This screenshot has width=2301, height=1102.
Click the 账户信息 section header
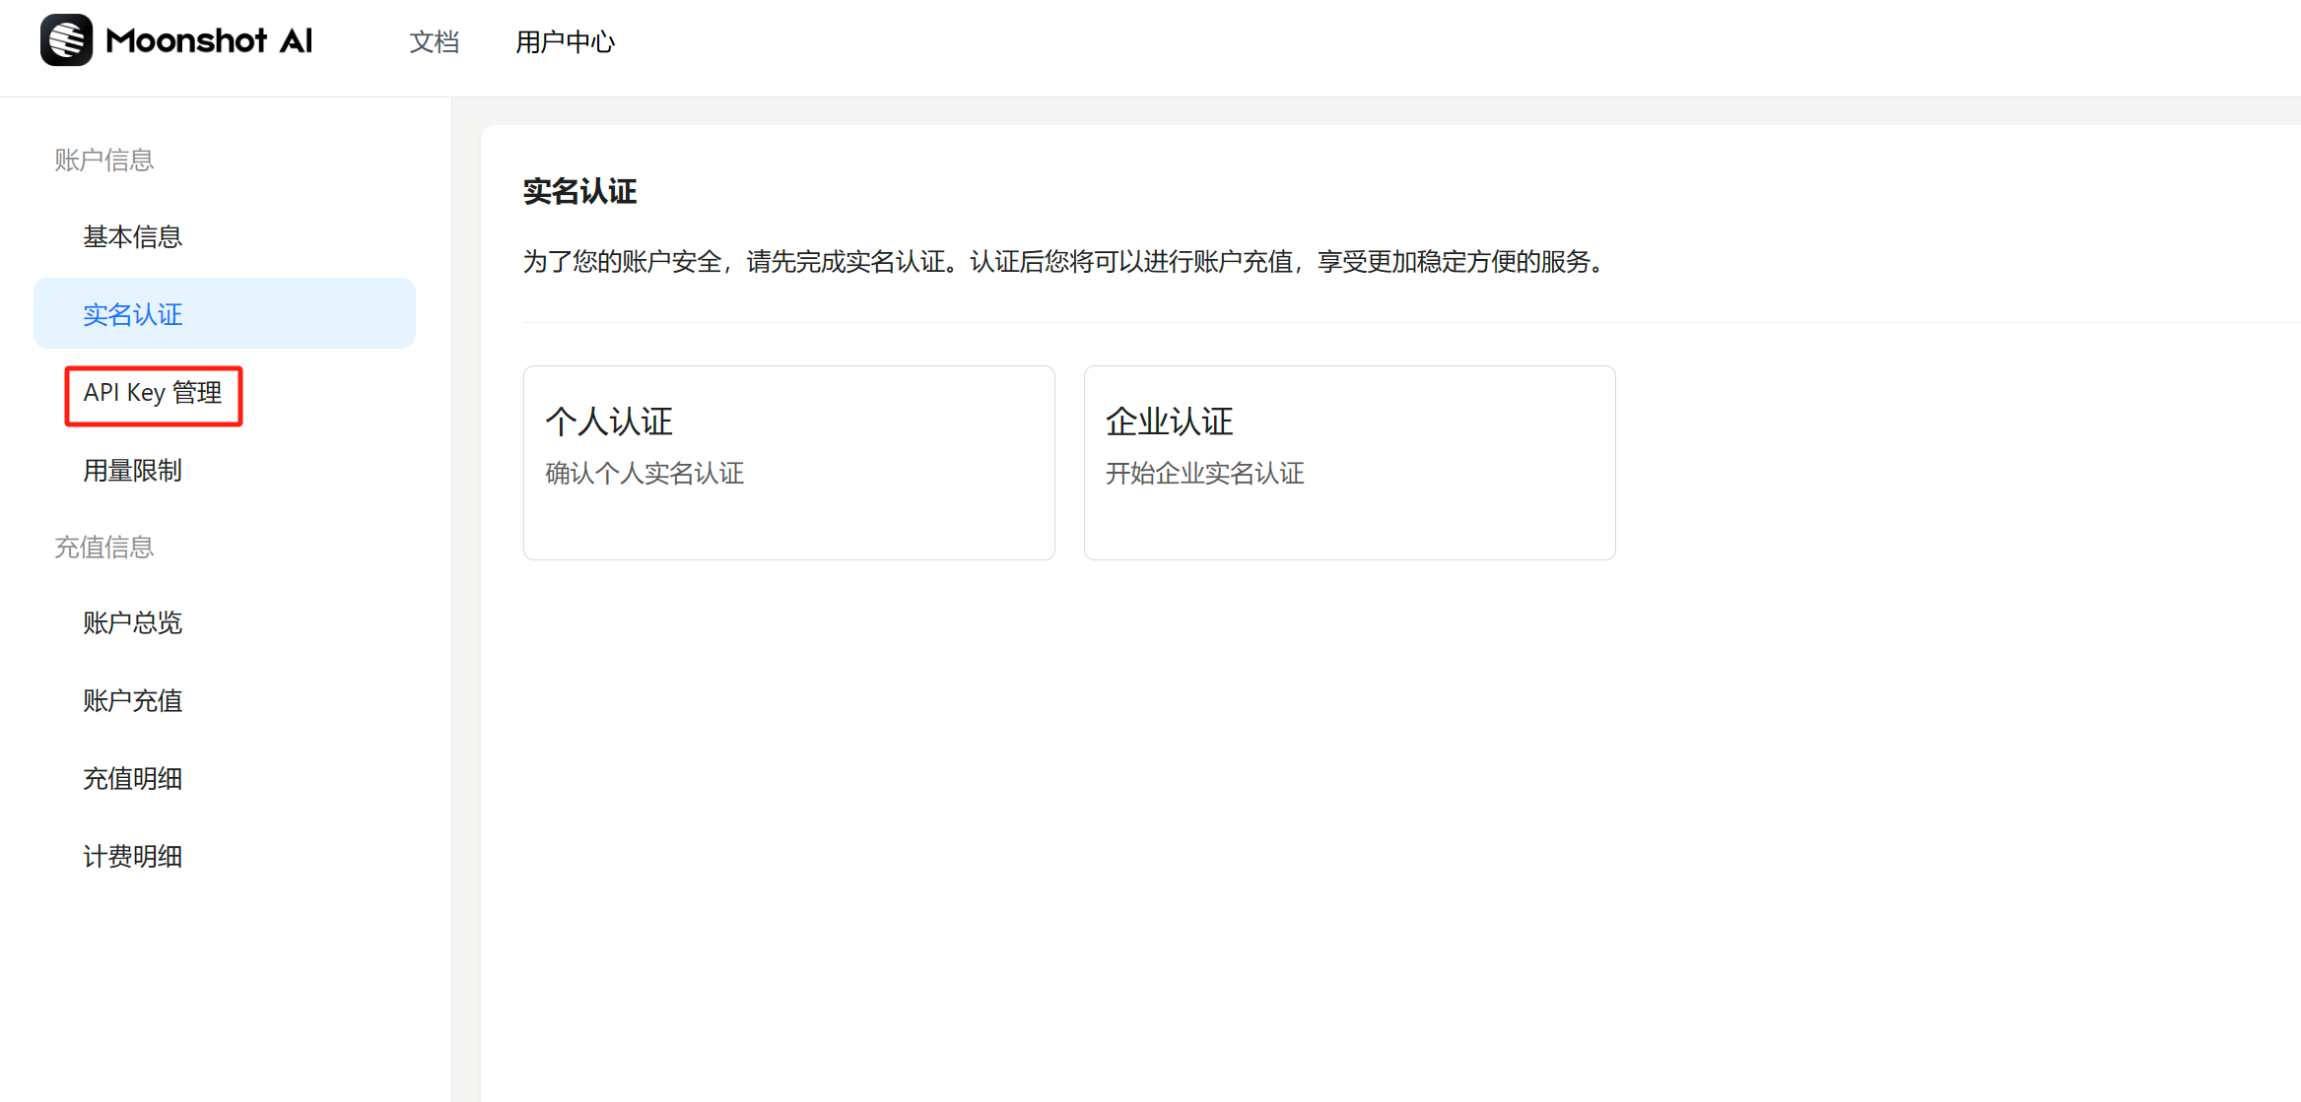[103, 160]
